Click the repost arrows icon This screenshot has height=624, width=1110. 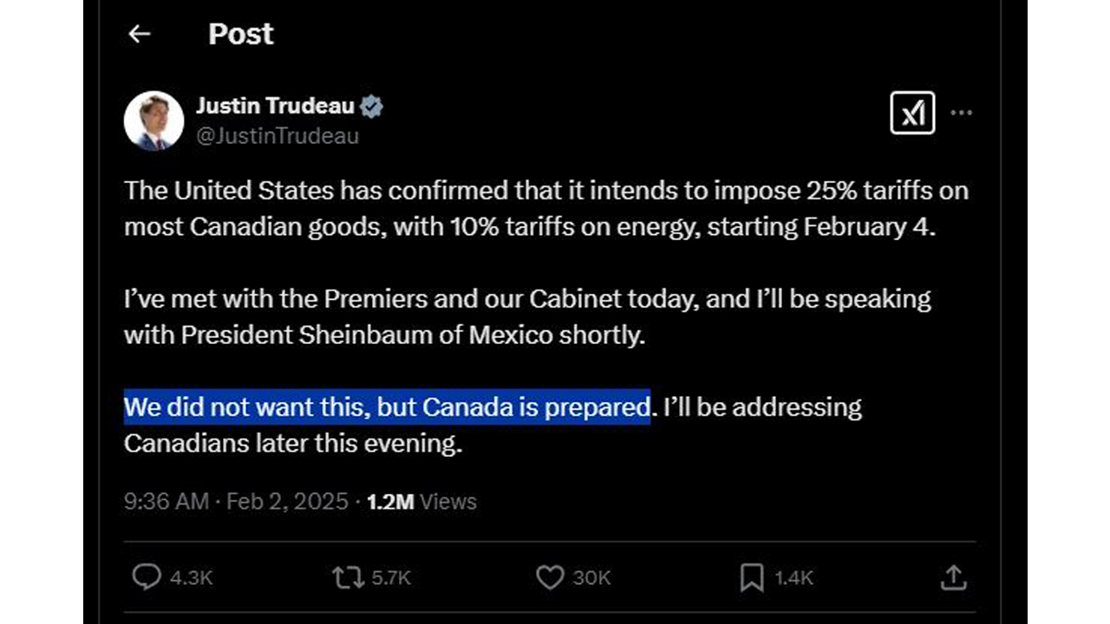[x=348, y=577]
